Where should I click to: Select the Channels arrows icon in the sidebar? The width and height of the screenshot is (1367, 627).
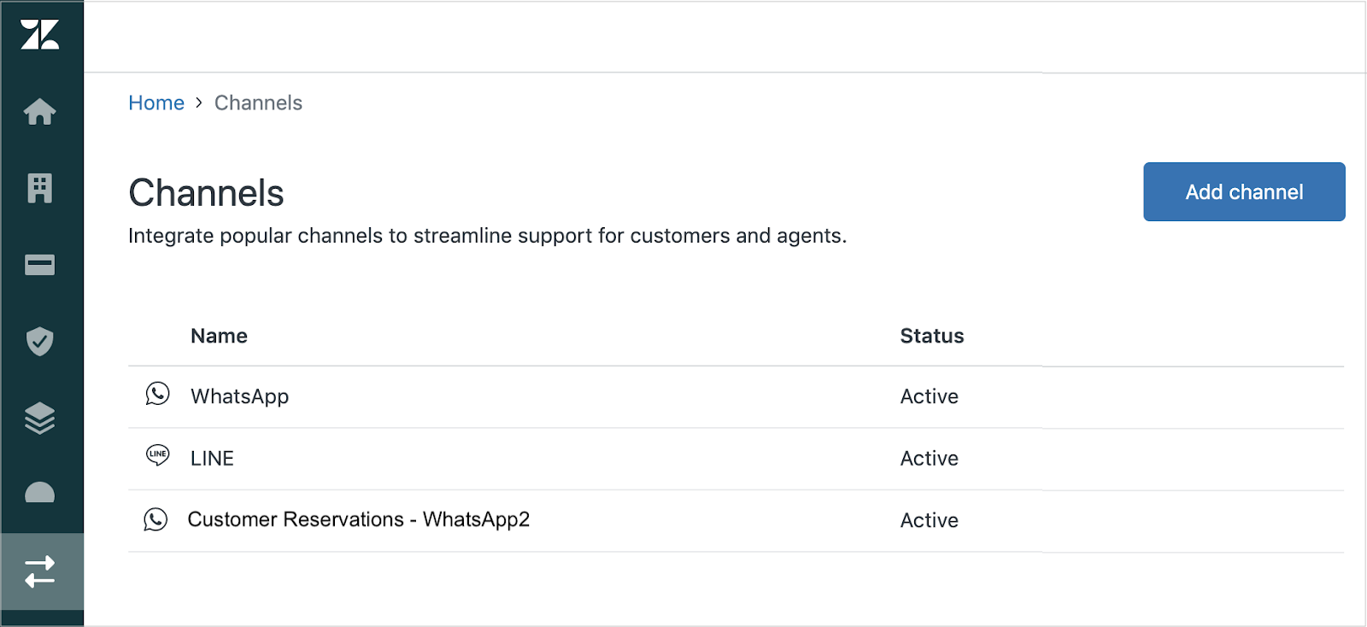pos(40,571)
